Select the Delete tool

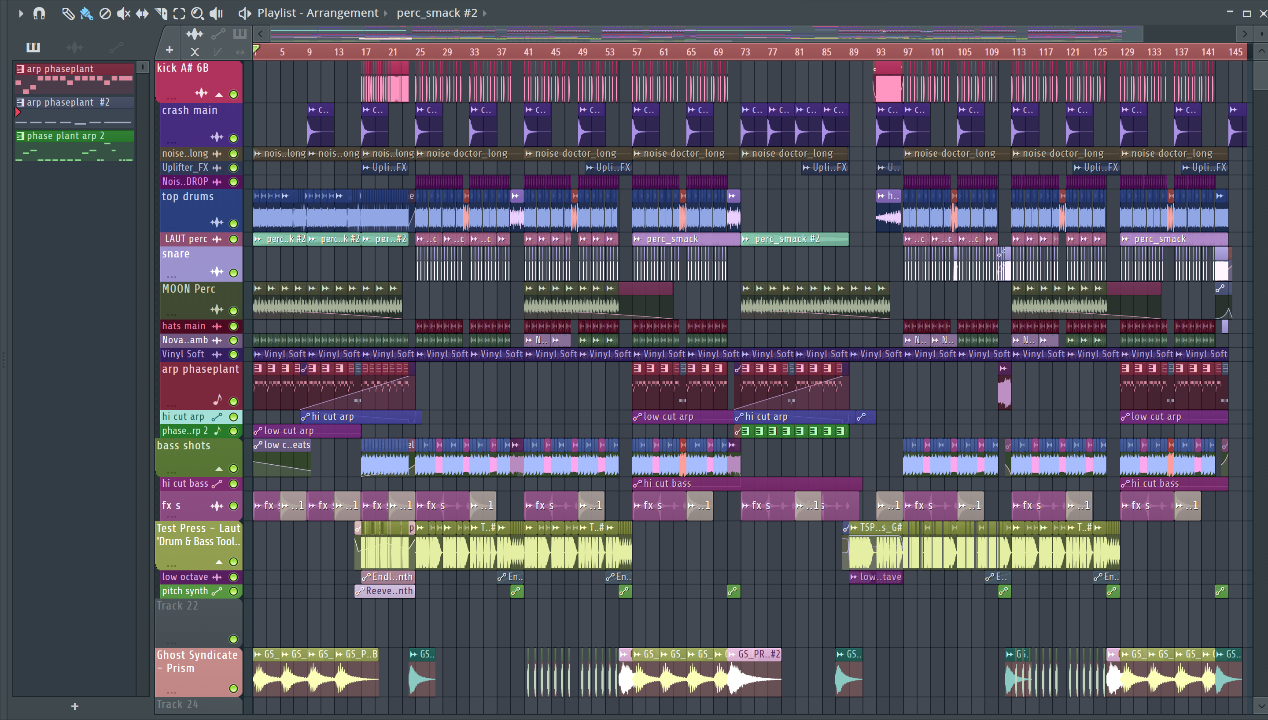[x=105, y=13]
